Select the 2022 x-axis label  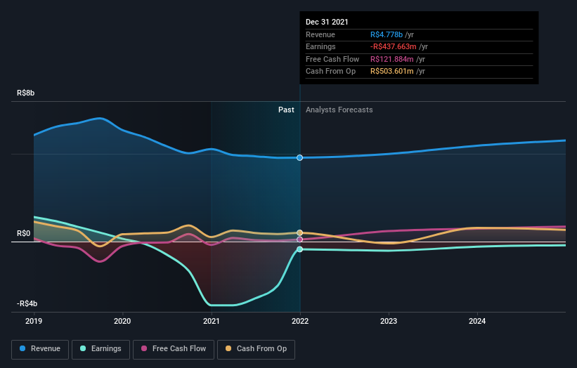click(300, 321)
